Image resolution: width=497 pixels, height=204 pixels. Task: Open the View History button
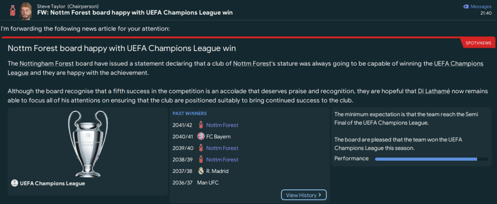tap(304, 195)
